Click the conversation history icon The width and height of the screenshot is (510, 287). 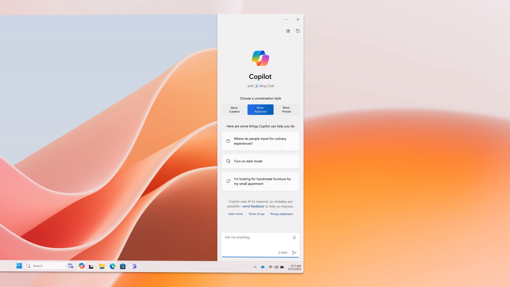298,31
